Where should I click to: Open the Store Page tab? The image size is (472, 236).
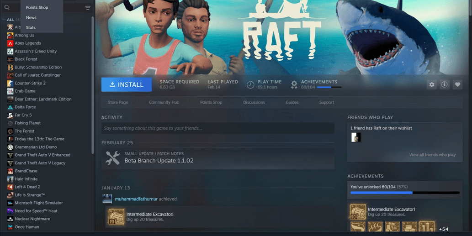pyautogui.click(x=118, y=103)
